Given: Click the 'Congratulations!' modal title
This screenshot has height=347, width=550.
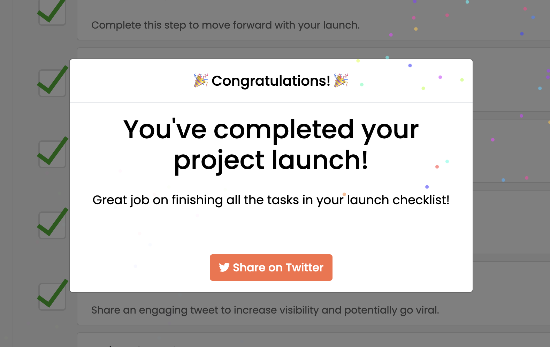Looking at the screenshot, I should [x=271, y=81].
